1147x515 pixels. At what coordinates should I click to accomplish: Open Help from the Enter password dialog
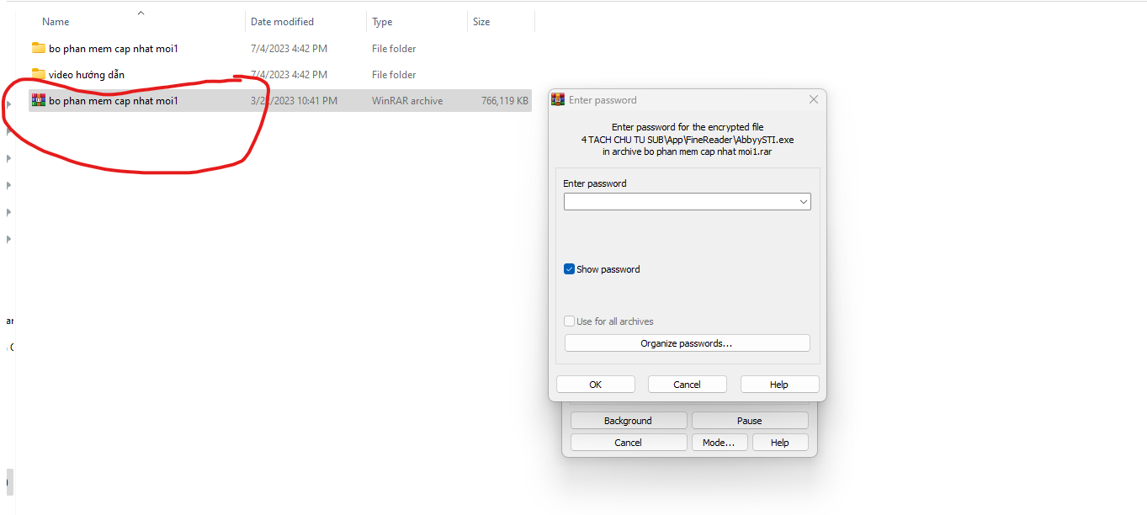pos(778,385)
